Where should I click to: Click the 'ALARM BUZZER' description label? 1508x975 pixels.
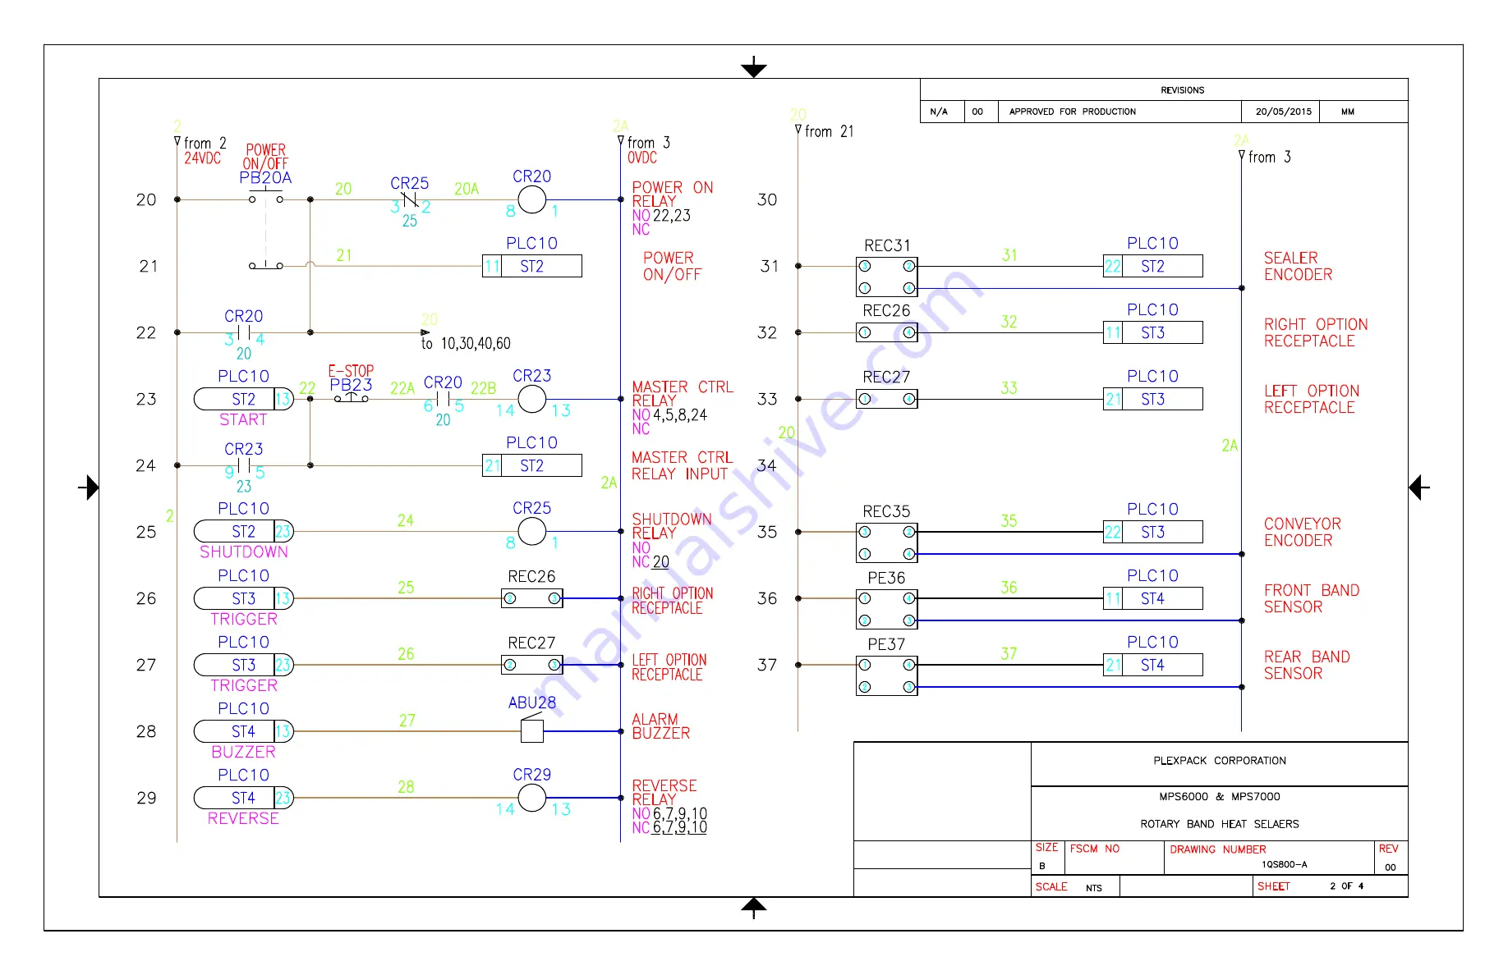pos(661,726)
